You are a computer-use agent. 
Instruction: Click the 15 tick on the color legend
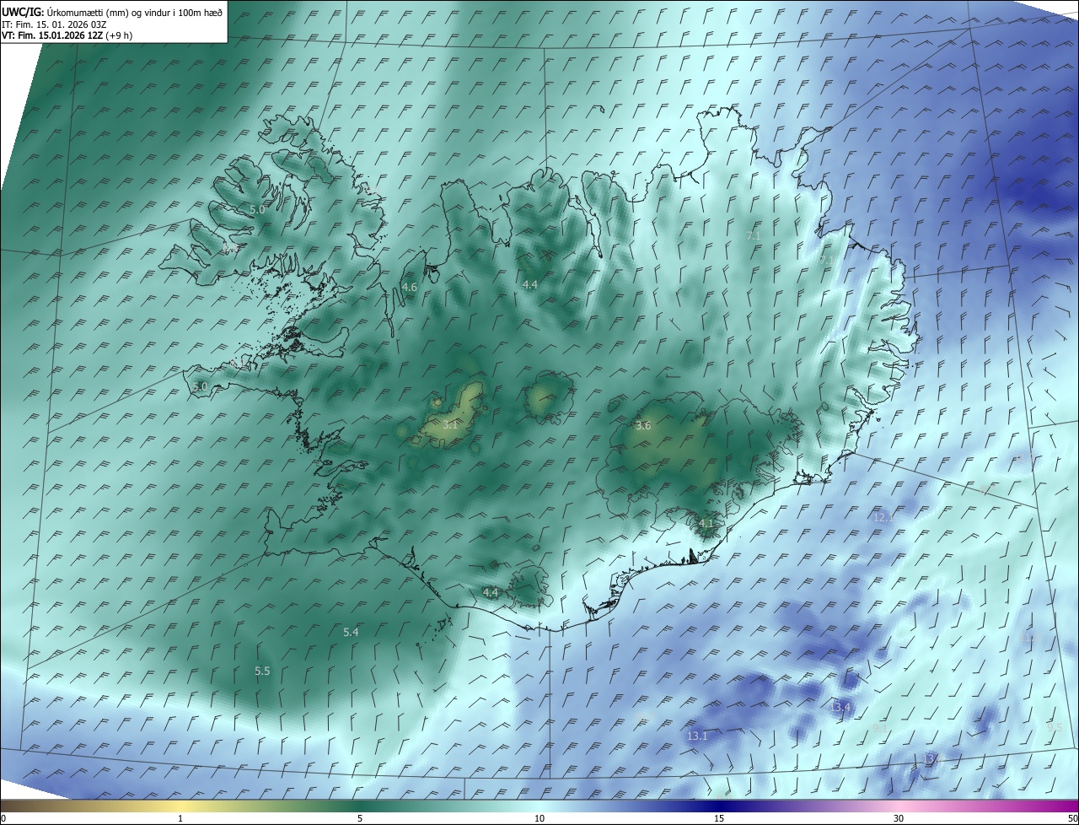719,818
